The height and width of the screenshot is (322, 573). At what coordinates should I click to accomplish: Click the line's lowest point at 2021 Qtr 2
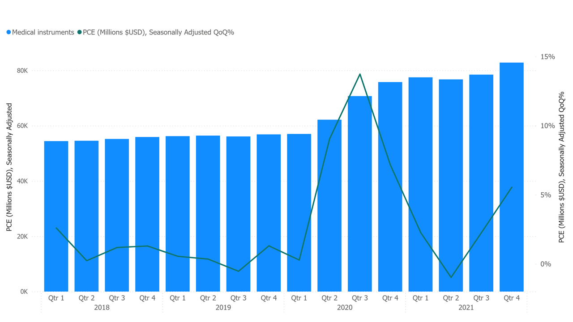(451, 277)
